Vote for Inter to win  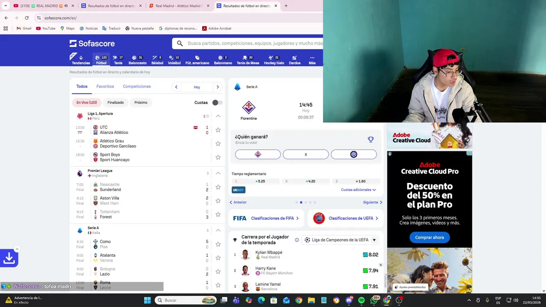(354, 154)
